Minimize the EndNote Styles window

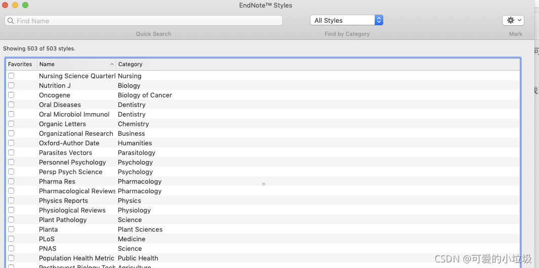click(15, 5)
